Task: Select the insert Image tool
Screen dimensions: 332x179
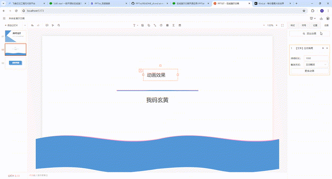Action: (x=142, y=25)
